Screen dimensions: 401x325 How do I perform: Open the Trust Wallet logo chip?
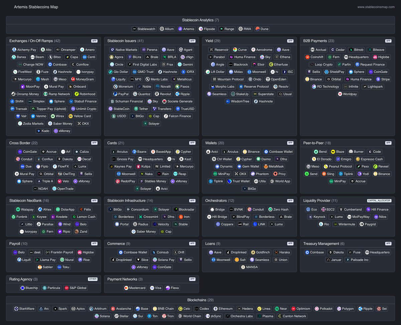pos(229,181)
